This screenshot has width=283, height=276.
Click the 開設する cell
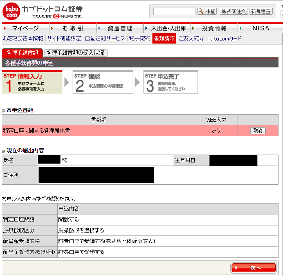click(167, 219)
